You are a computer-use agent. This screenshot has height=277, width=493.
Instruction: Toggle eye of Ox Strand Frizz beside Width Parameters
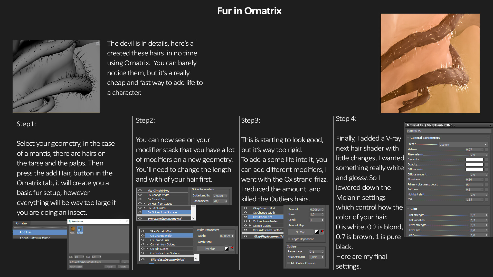coord(143,240)
